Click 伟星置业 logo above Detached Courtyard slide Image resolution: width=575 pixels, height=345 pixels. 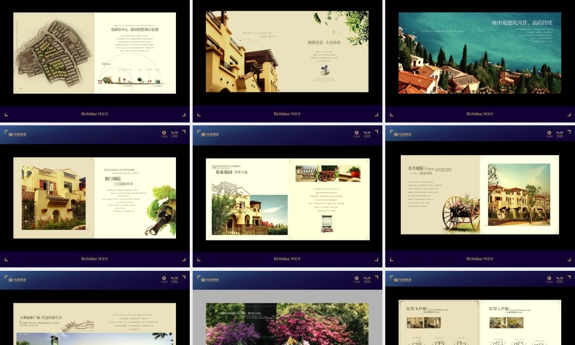click(x=17, y=134)
